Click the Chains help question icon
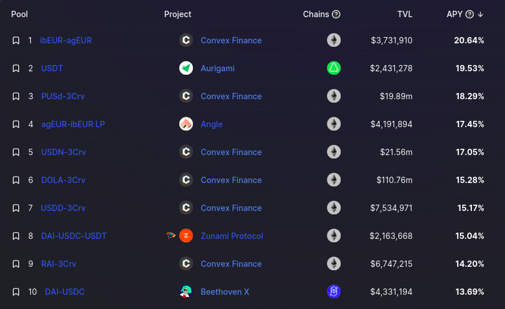Viewport: 505px width, 309px height. click(336, 14)
